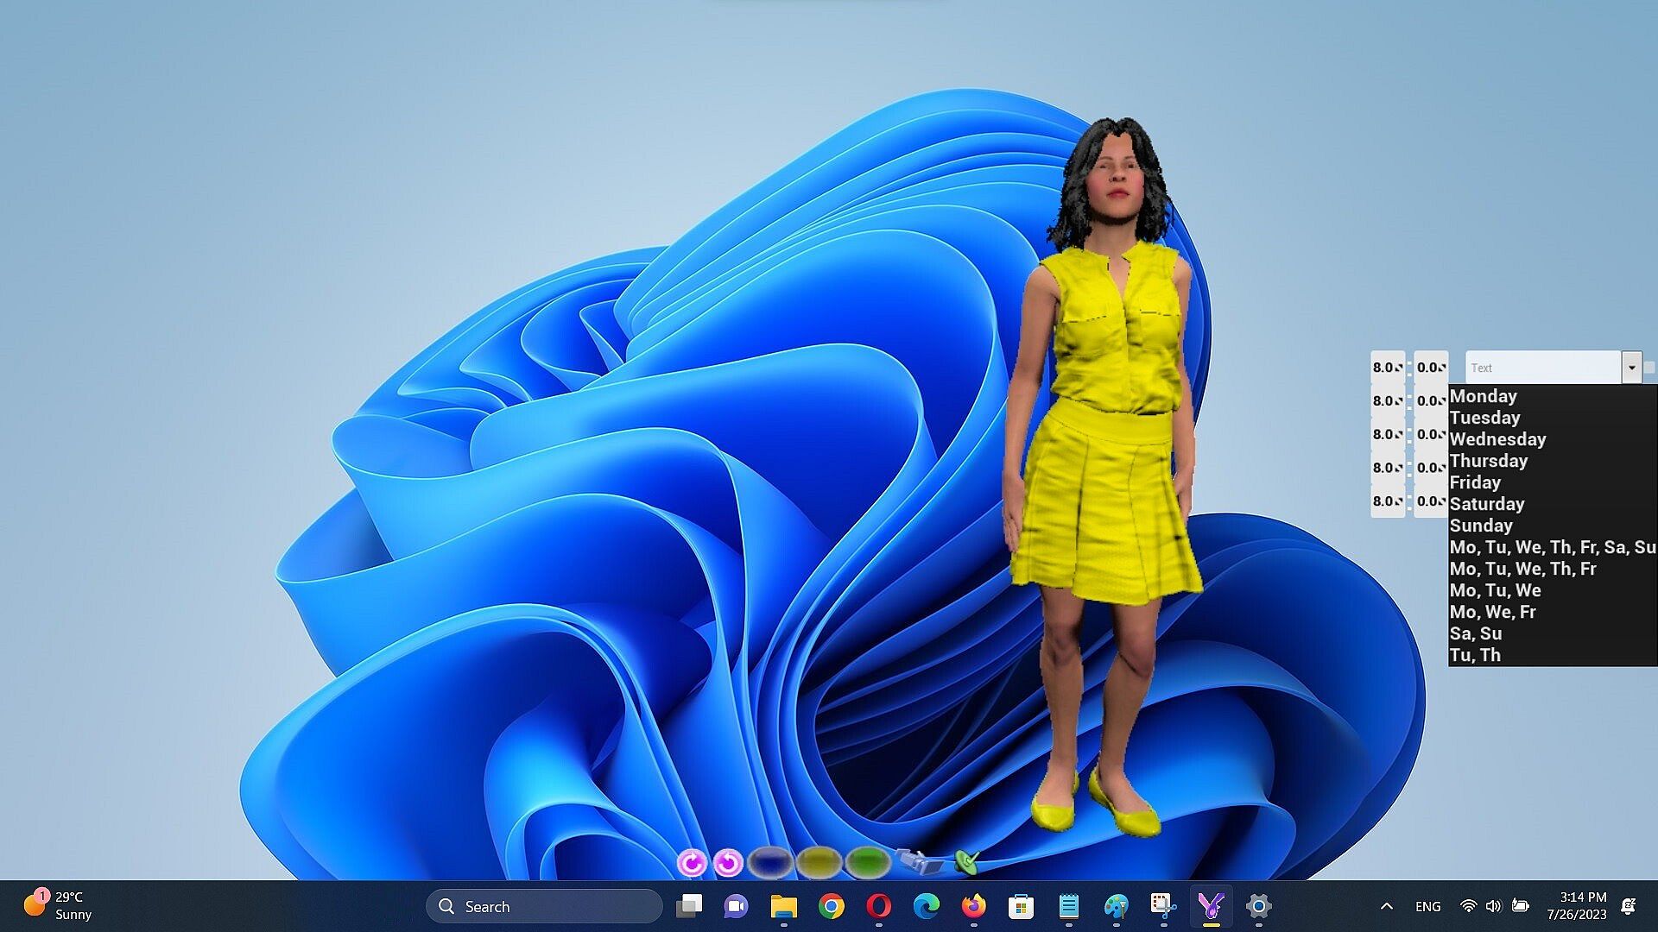Choose the 'Sa, Su' option
This screenshot has width=1658, height=932.
[x=1475, y=633]
